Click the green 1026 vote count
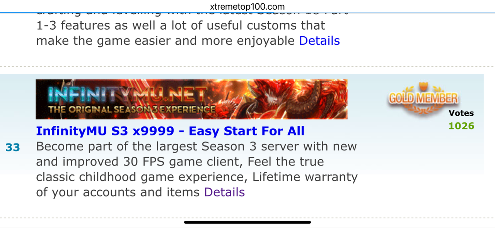The image size is (495, 228). [461, 126]
